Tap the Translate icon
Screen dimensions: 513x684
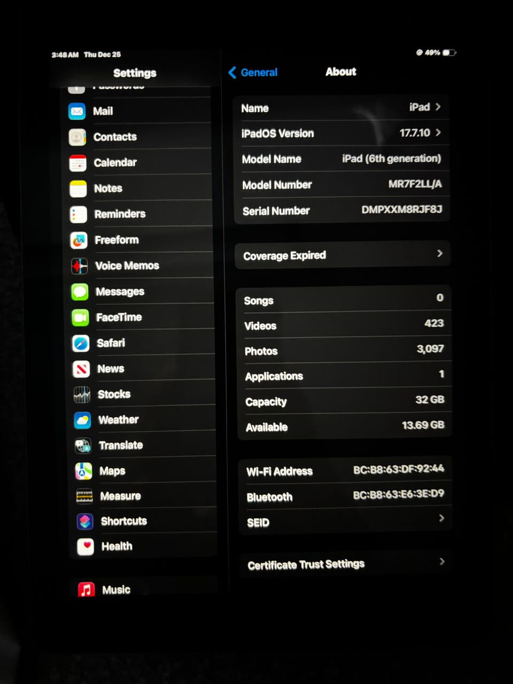[x=83, y=446]
